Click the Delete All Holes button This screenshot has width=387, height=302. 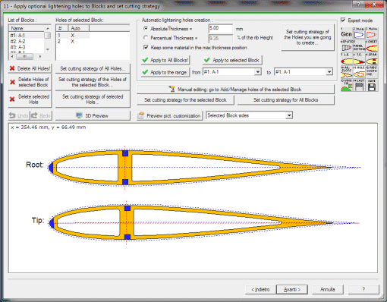tap(30, 68)
